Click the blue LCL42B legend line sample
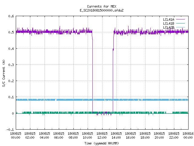 pos(180,27)
